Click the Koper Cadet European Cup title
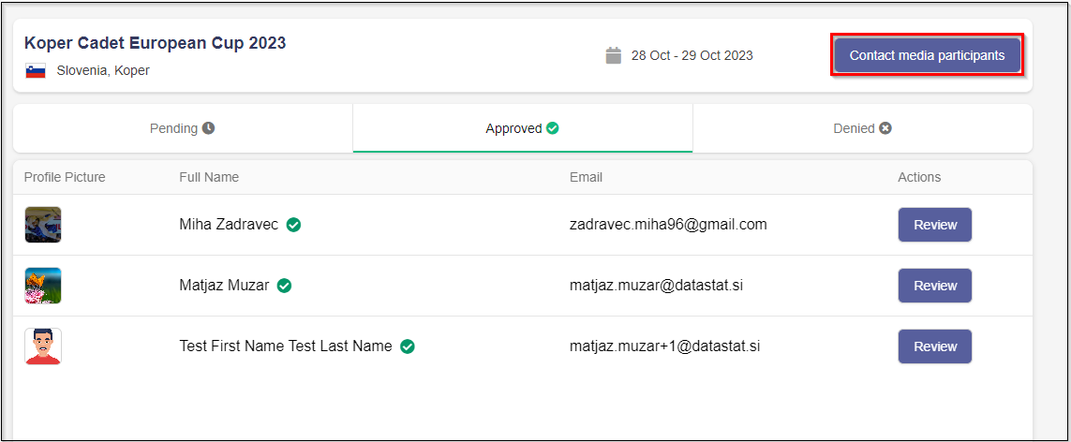The image size is (1071, 442). click(x=156, y=43)
